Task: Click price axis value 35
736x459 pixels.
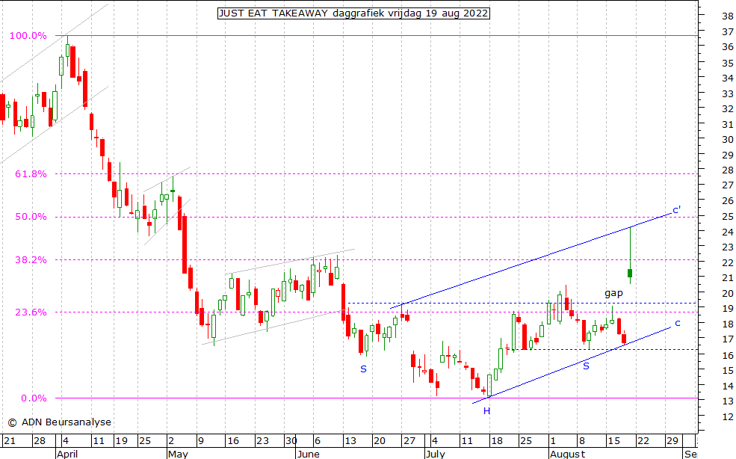Action: tap(728, 63)
